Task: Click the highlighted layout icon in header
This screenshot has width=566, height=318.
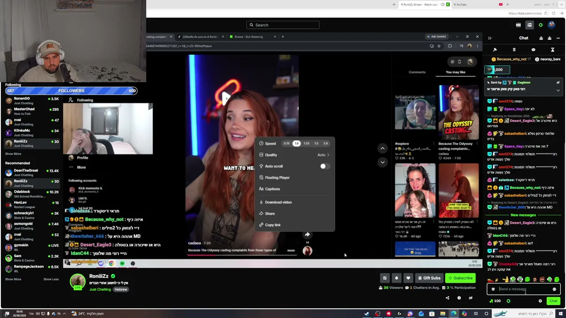Action: [x=529, y=25]
